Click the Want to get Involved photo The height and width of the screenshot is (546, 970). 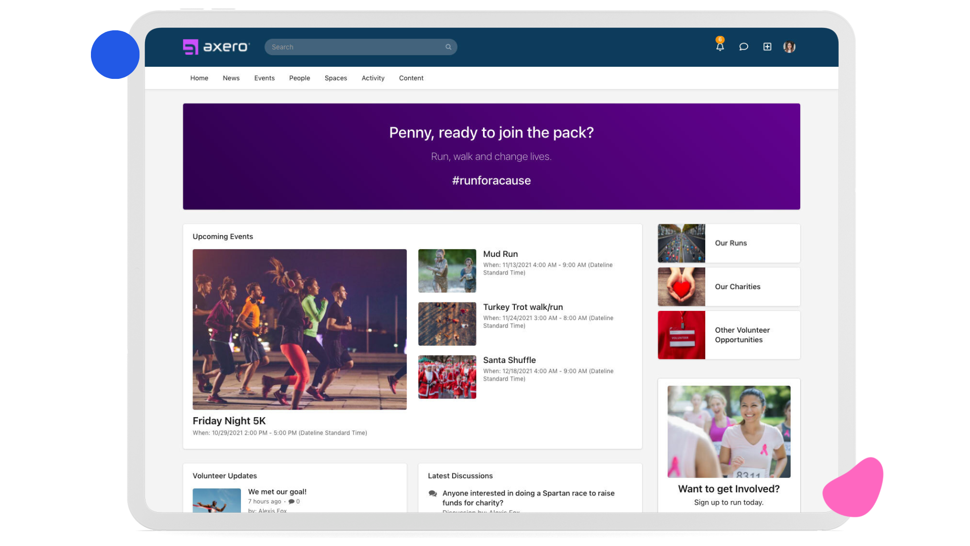pos(728,431)
